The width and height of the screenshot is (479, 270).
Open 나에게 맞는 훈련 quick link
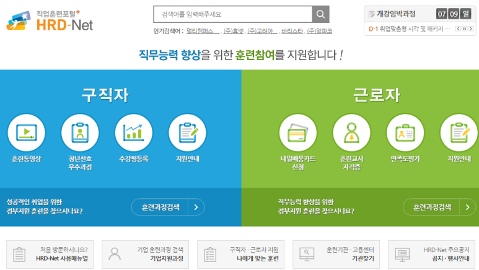coord(242,253)
